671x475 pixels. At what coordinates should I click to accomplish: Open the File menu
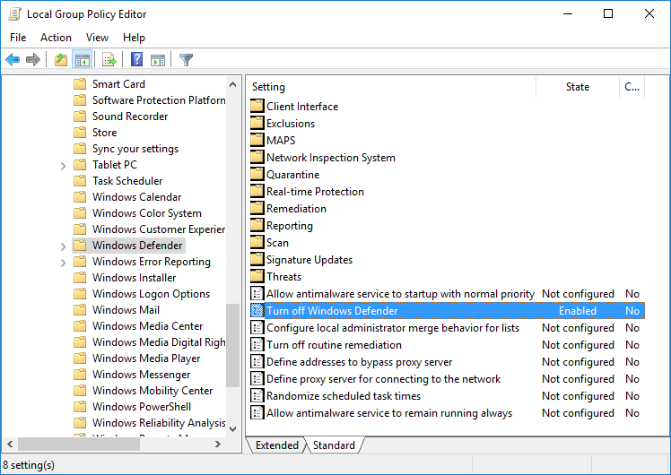[x=18, y=38]
